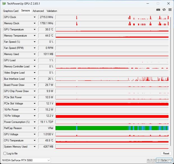Click the PerfCap Reason green graph bar
This screenshot has height=164, width=174.
[x=112, y=128]
